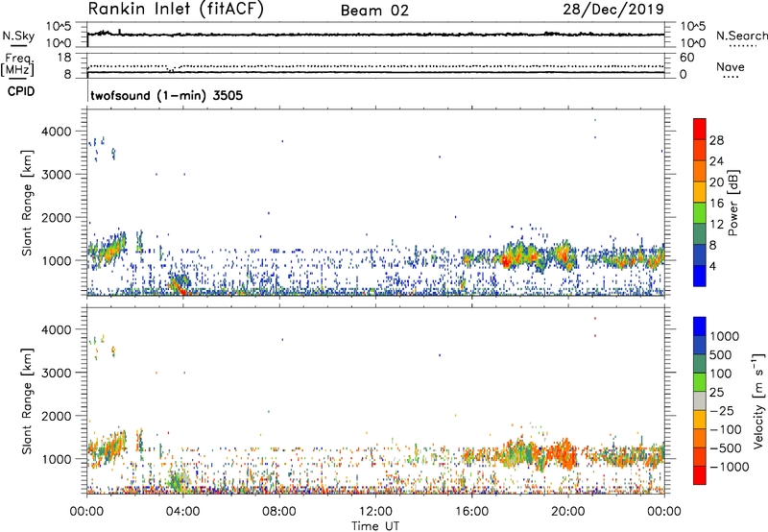Viewport: 768px width, 532px height.
Task: Click the 'Time UT' axis title
Action: [x=375, y=526]
